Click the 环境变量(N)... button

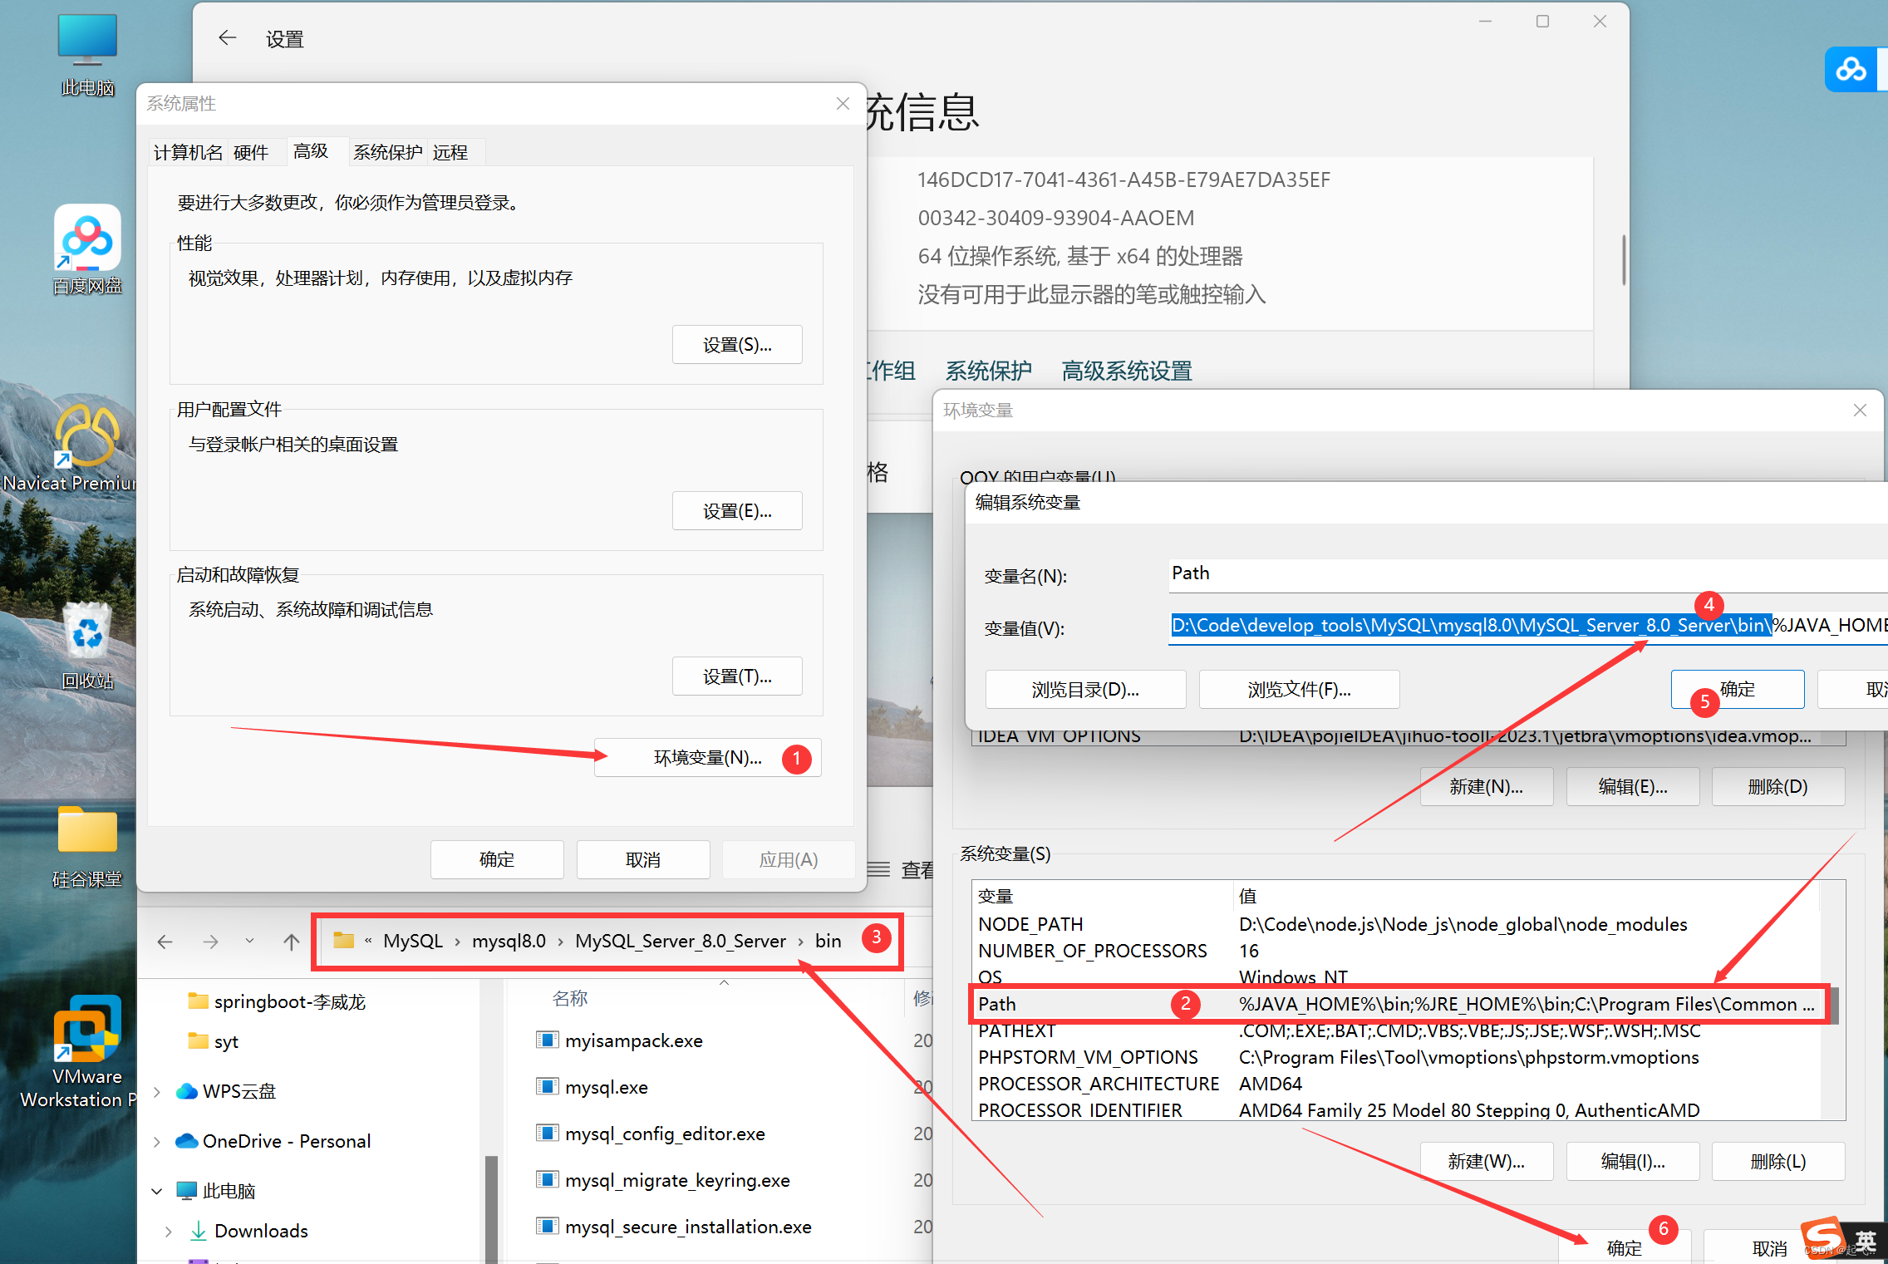707,758
